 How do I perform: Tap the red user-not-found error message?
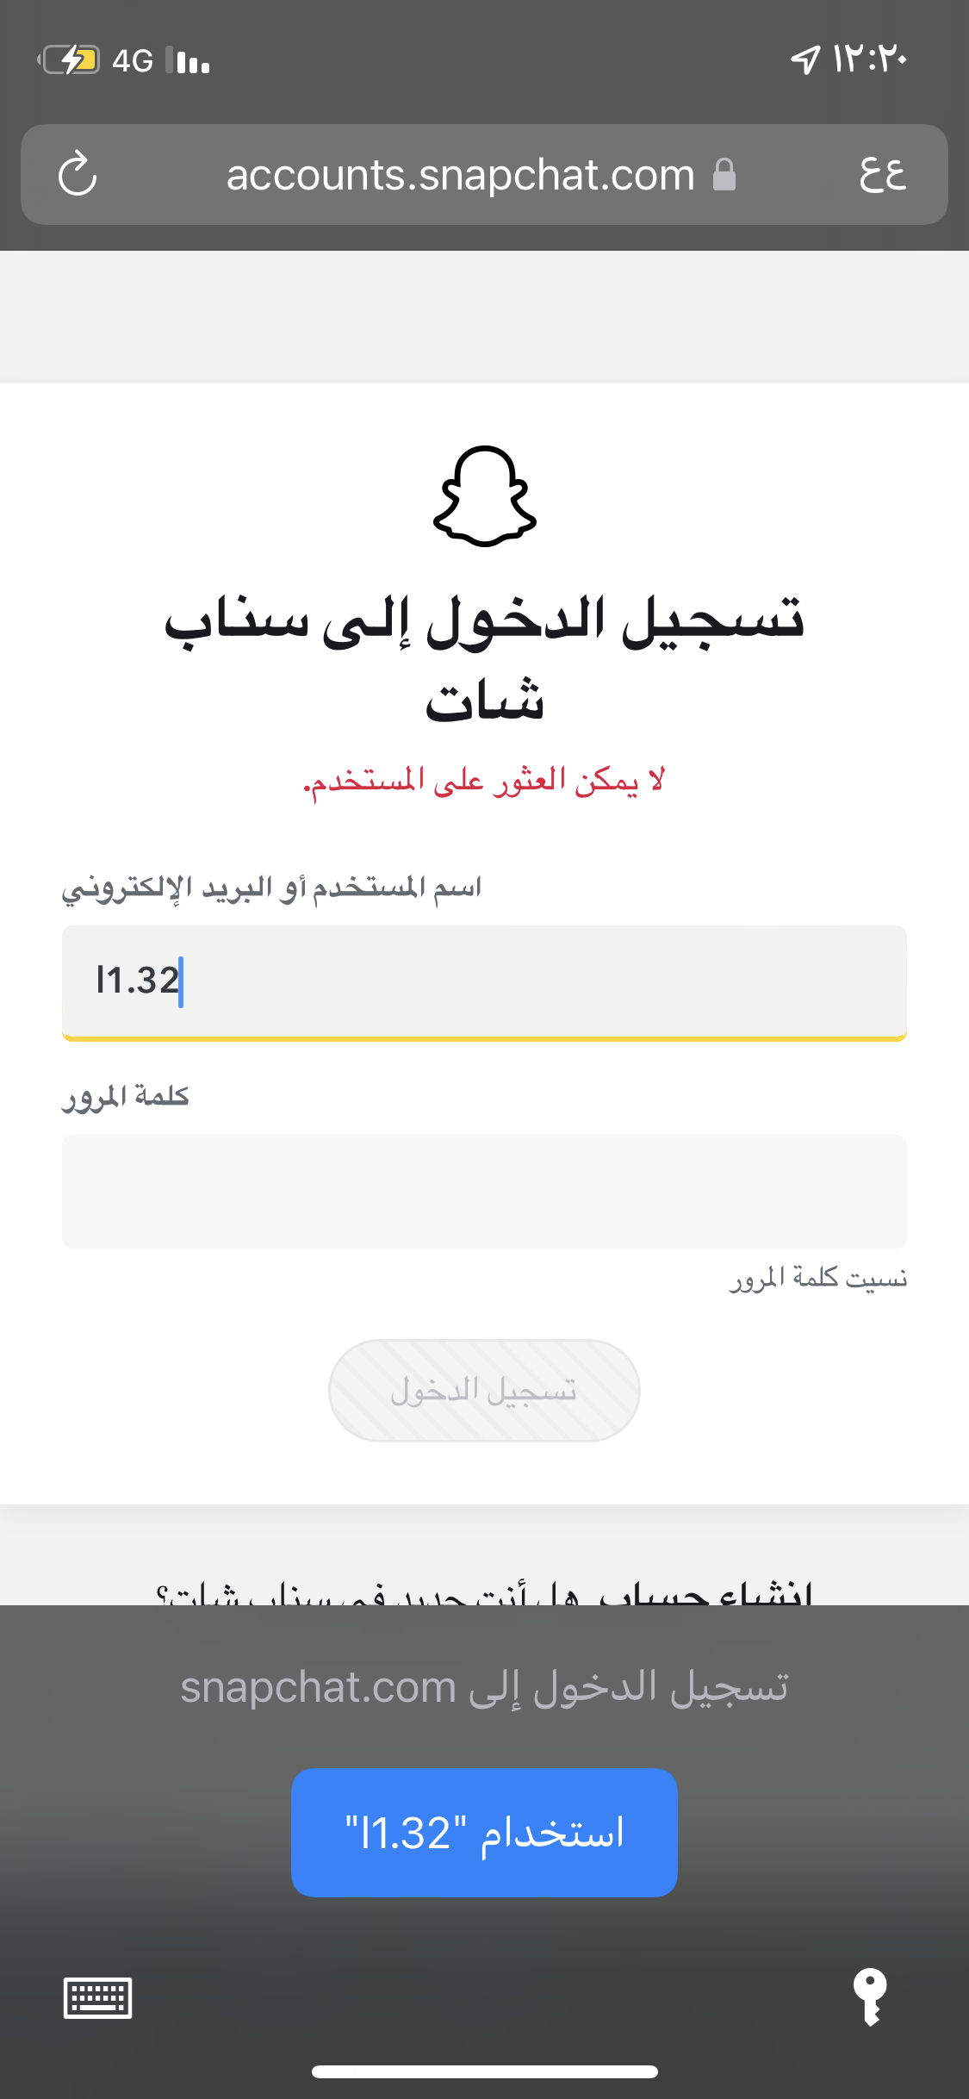484,781
